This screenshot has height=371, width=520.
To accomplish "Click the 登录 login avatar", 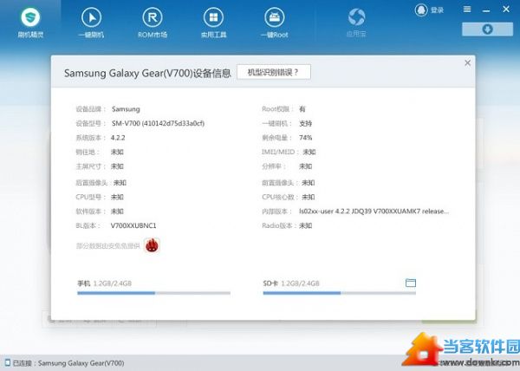I will tap(421, 10).
